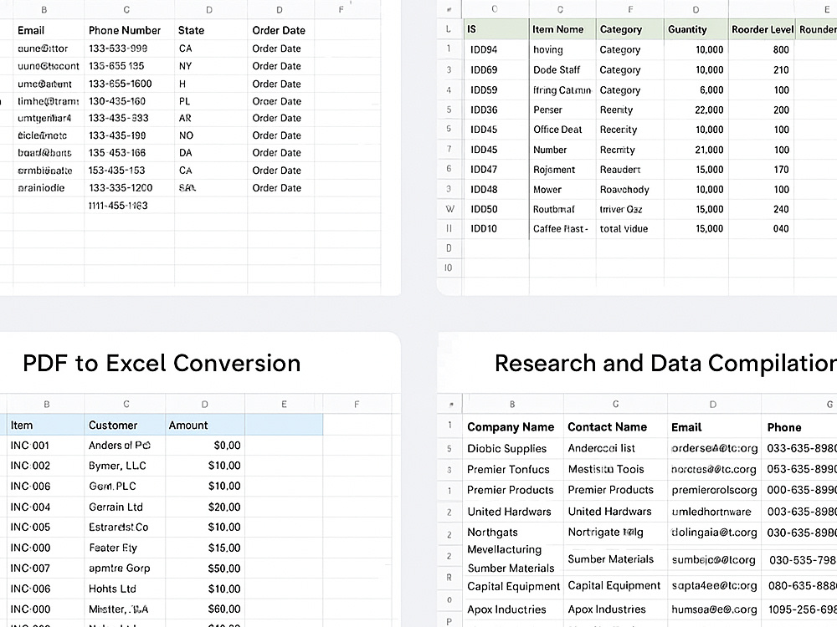Select phone number cell 133-655-1600
This screenshot has width=837, height=627.
coord(129,84)
